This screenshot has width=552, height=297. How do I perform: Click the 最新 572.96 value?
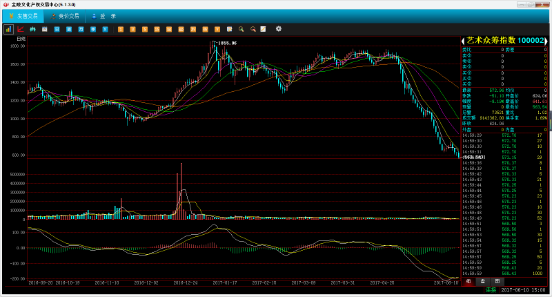tap(496, 90)
